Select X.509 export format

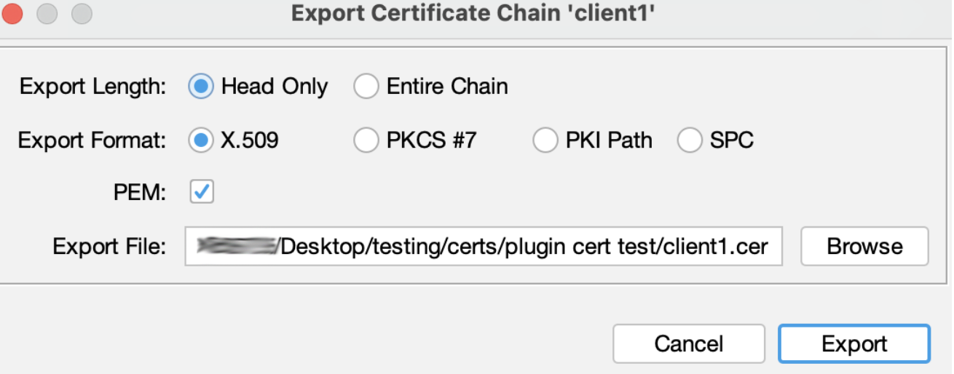pos(200,140)
